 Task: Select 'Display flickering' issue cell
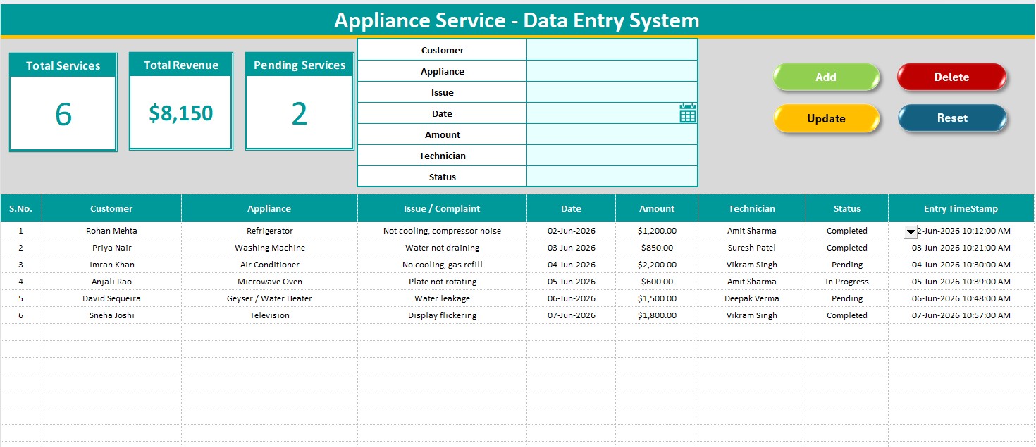(x=442, y=315)
